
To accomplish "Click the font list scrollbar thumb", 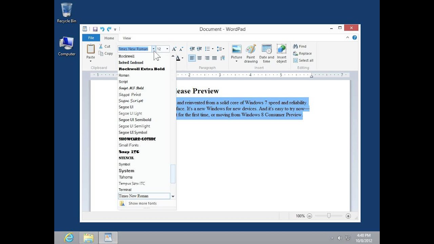I will pos(173,174).
